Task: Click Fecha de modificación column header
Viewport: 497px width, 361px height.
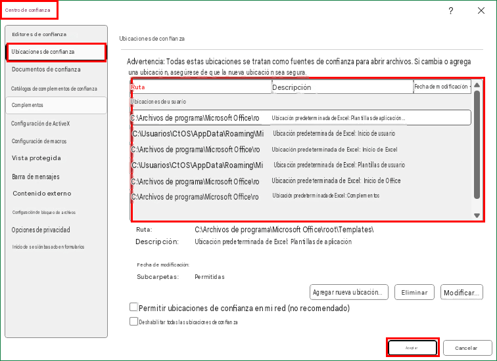Action: click(x=442, y=87)
